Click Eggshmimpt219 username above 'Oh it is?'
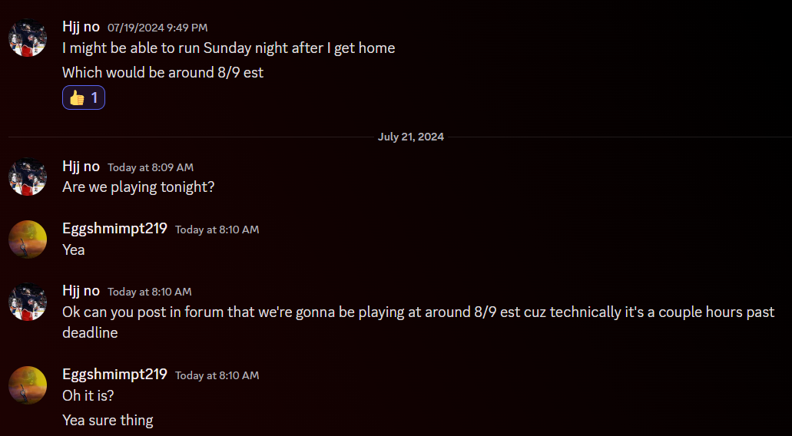 114,374
